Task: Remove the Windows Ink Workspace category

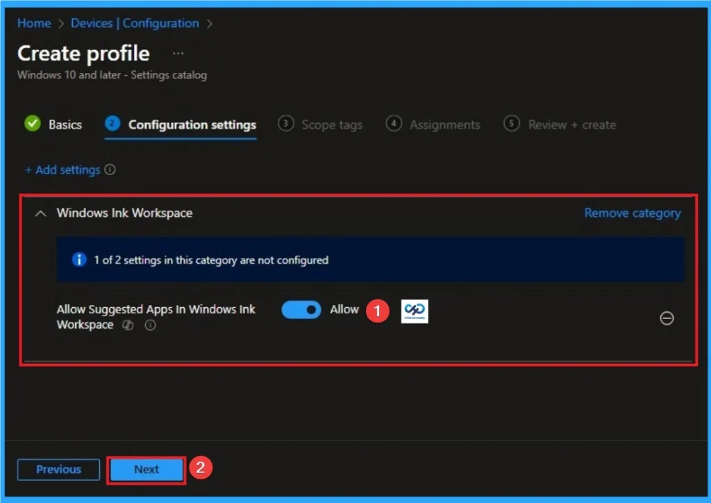Action: coord(632,213)
